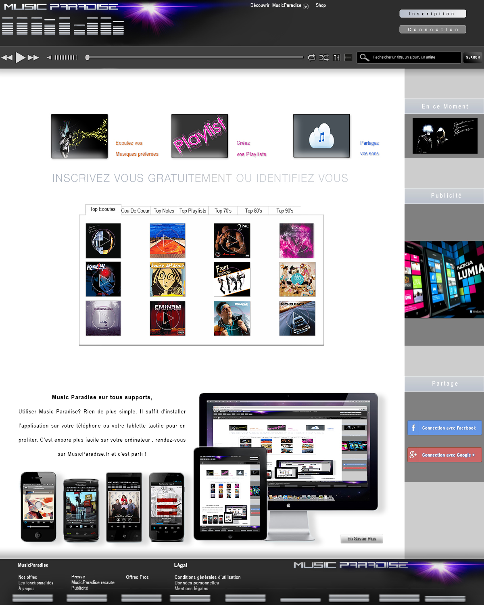Click the track progress slider handle
The image size is (484, 605).
(87, 58)
